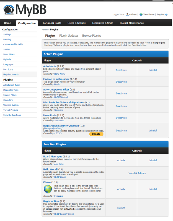173x221 pixels.
Task: Open Security Questions in the sidebar
Action: [12, 115]
